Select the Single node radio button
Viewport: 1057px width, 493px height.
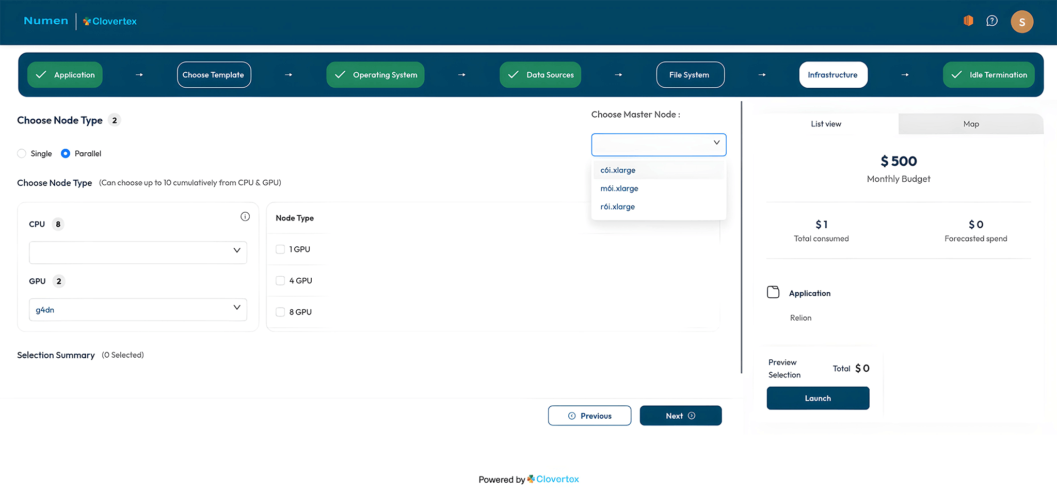point(22,153)
